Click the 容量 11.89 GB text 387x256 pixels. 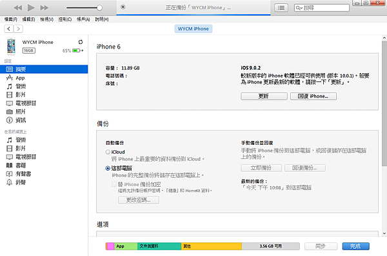click(123, 68)
